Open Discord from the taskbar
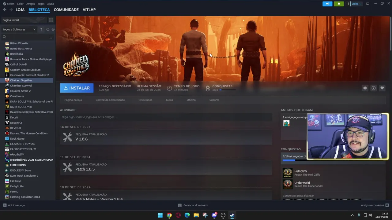The width and height of the screenshot is (392, 220). point(214,215)
